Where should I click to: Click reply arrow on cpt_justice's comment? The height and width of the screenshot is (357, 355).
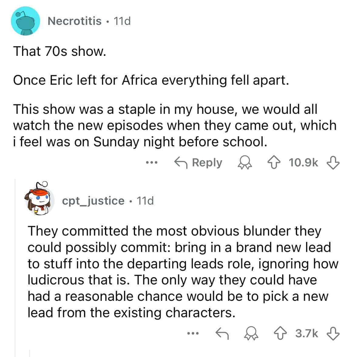(222, 334)
